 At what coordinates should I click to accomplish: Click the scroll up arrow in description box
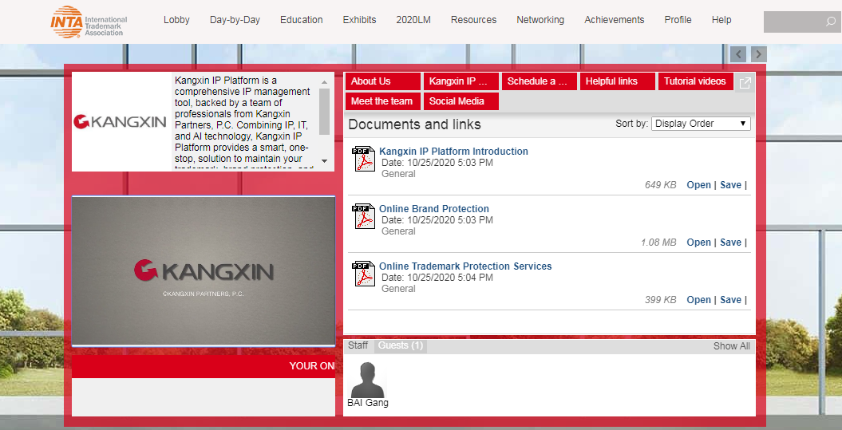point(324,82)
